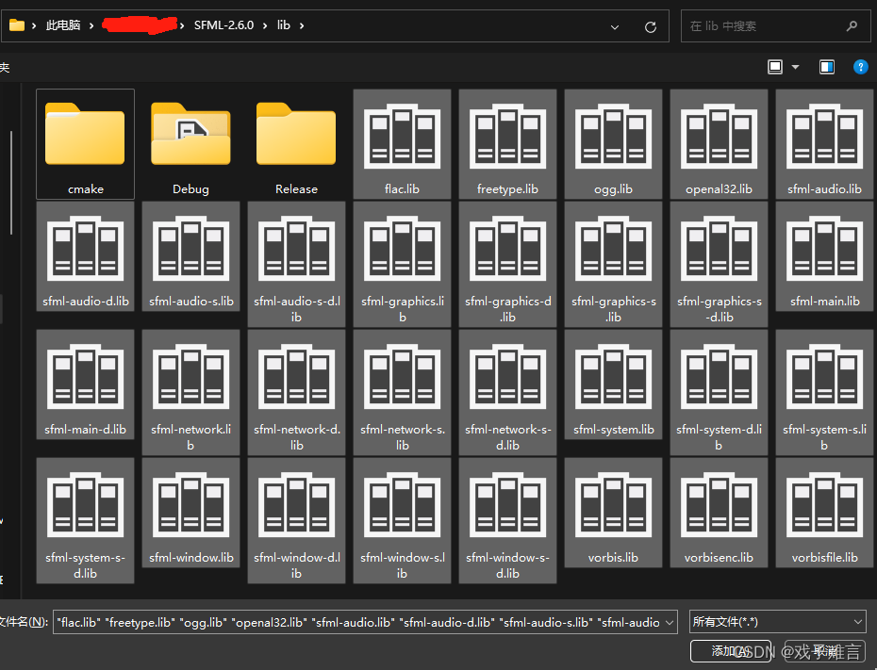
Task: Click the Add button
Action: (731, 651)
